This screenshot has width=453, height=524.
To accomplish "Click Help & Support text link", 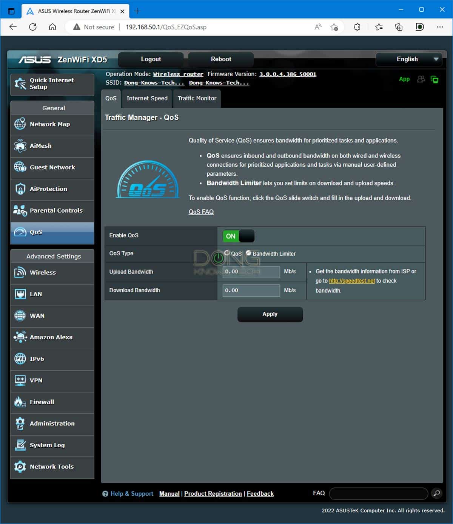I will point(132,494).
